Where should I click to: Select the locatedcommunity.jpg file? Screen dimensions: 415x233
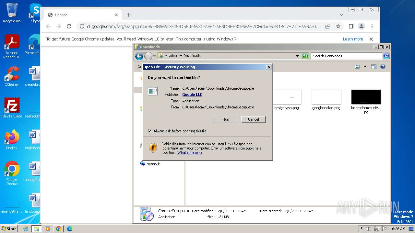coord(366,102)
